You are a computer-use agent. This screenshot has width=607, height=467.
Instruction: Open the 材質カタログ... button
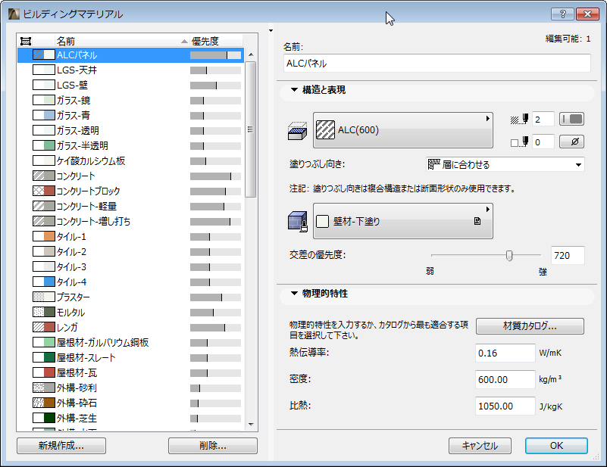pos(530,326)
